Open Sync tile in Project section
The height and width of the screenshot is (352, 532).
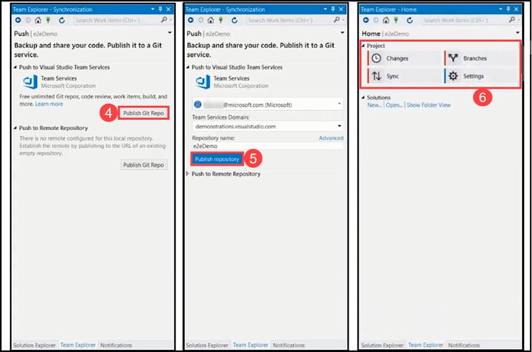(x=405, y=76)
